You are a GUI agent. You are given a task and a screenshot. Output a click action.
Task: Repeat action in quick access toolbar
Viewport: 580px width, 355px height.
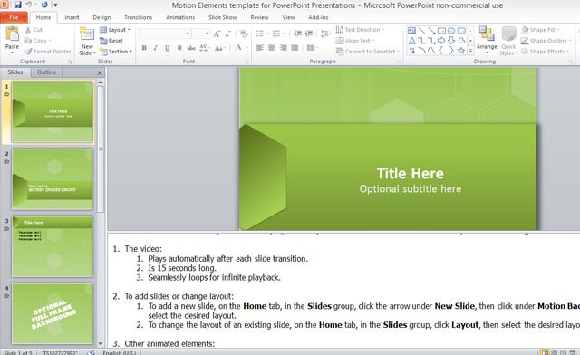[x=44, y=5]
